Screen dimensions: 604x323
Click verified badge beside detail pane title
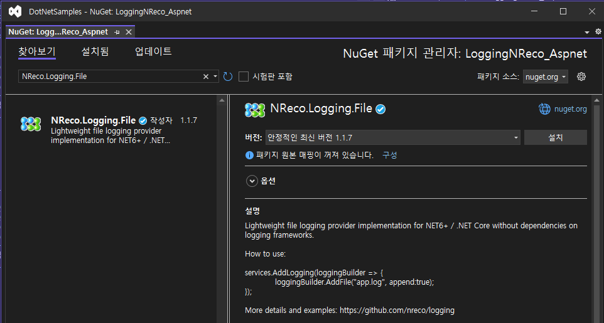[380, 109]
